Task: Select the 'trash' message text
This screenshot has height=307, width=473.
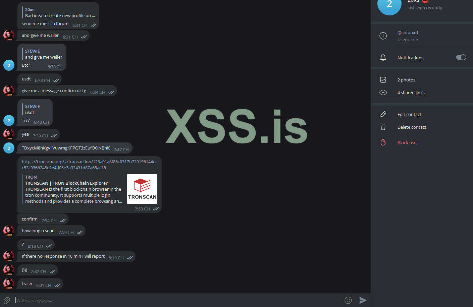Action: [x=27, y=284]
